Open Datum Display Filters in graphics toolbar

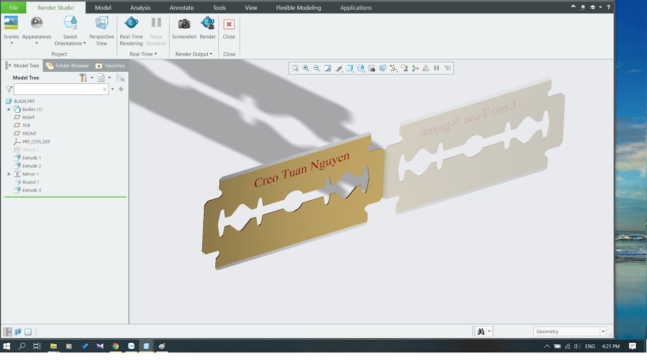pos(393,68)
